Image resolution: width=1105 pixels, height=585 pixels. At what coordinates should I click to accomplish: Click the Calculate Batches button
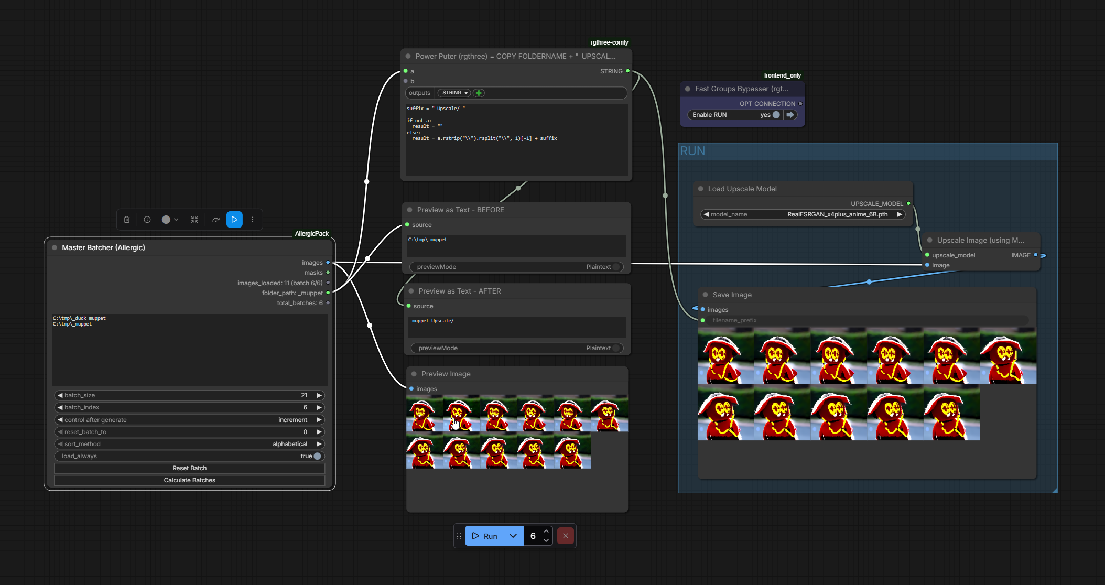[x=190, y=480]
